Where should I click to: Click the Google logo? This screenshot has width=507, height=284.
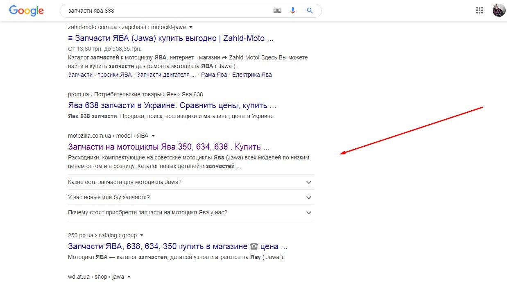pyautogui.click(x=26, y=11)
